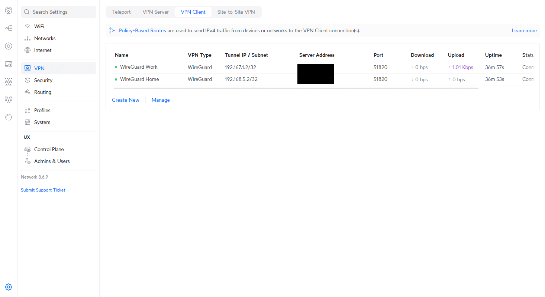The image size is (545, 297).
Task: Click the Security shield icon
Action: [27, 80]
